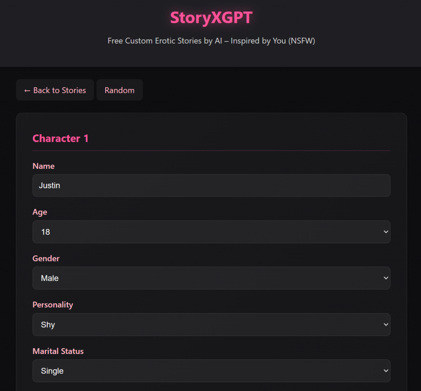Click the left arrow in Back button
Screen dimensions: 421x391
27,90
